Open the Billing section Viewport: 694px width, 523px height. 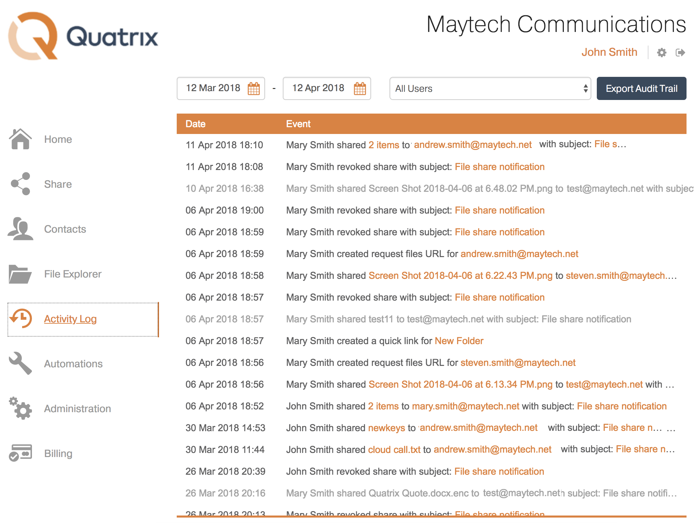pyautogui.click(x=58, y=454)
